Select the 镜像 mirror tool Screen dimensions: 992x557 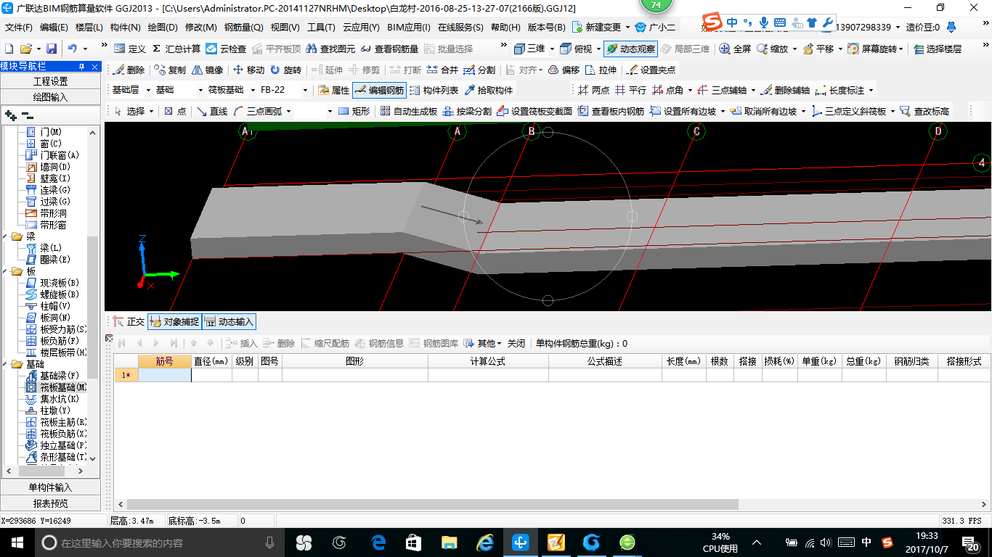(x=208, y=70)
